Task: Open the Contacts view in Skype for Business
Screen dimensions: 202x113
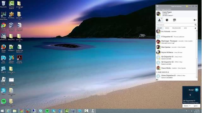Action: (x=159, y=20)
